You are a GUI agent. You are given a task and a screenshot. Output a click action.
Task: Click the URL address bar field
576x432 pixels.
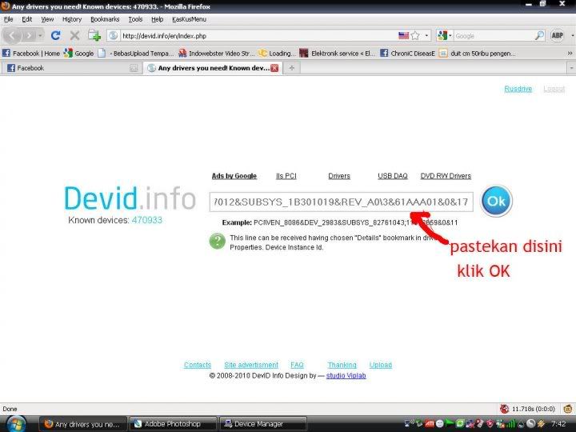point(257,36)
